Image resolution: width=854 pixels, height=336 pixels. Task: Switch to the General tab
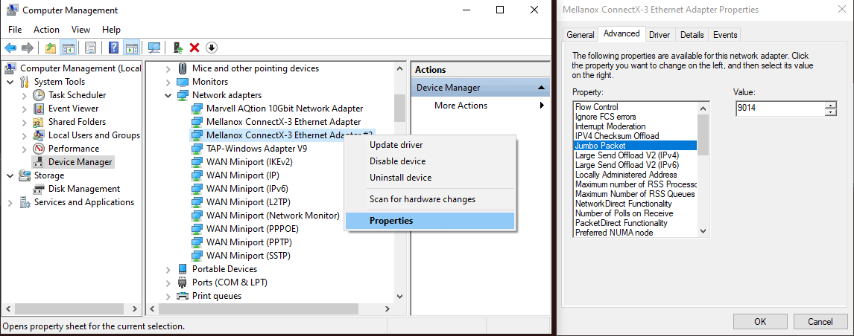(x=580, y=35)
